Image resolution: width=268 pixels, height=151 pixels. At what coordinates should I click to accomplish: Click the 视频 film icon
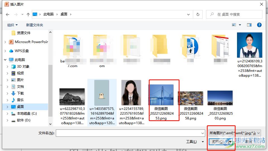click(x=13, y=73)
